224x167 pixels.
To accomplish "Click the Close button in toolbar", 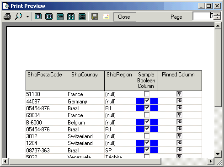I will tap(125, 17).
